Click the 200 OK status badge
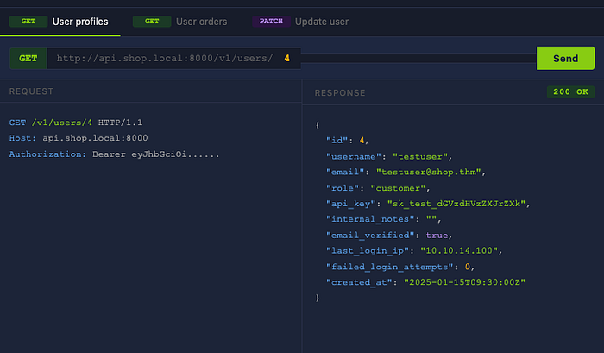The height and width of the screenshot is (353, 604). (570, 91)
